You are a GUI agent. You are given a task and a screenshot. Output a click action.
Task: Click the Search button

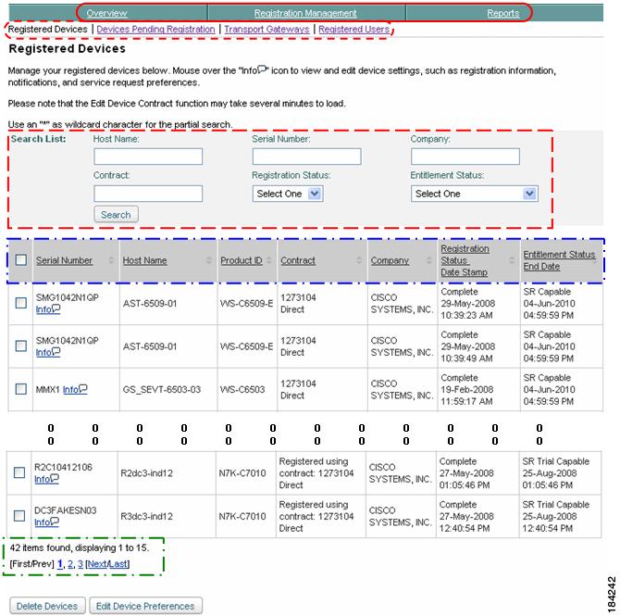[116, 215]
